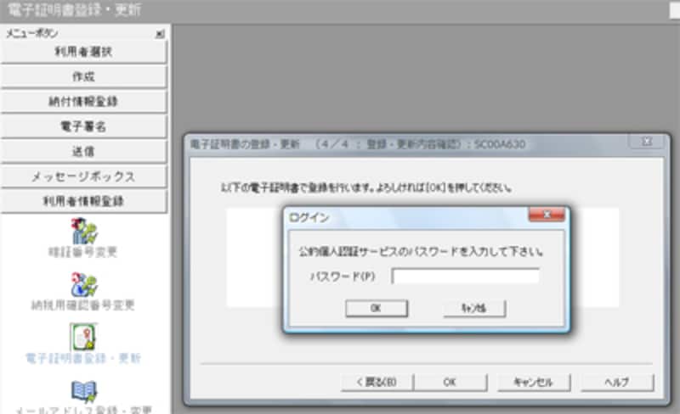Close the メニューボタン panel with x
Viewport: 680px width, 414px height.
click(x=160, y=34)
